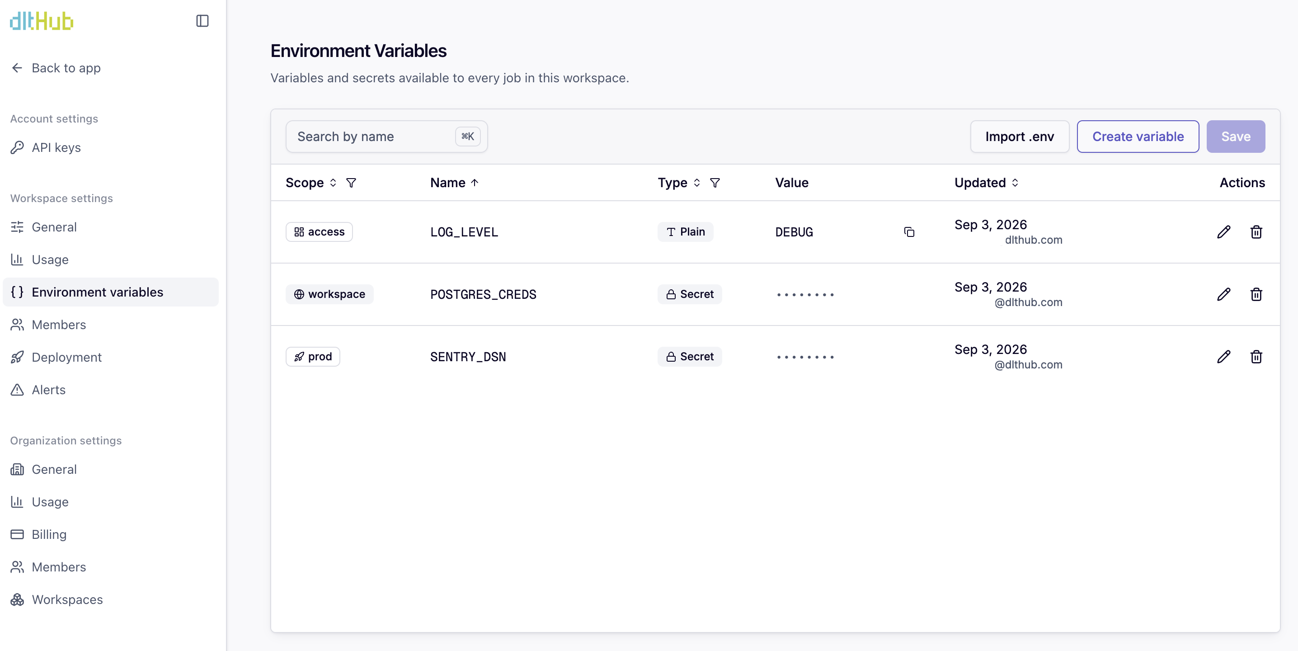Delete the LOG_LEVEL variable
The height and width of the screenshot is (651, 1298).
coord(1256,232)
